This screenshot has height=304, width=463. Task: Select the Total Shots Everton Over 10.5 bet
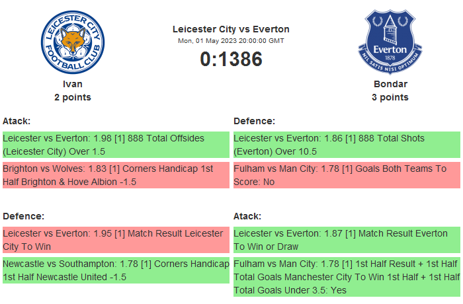click(346, 145)
